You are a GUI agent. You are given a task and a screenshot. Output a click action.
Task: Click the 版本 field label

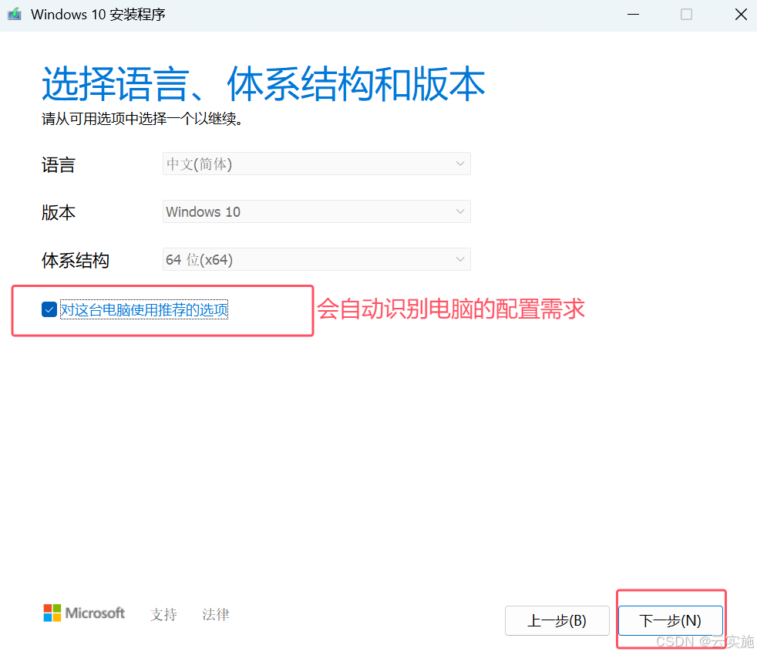click(59, 212)
